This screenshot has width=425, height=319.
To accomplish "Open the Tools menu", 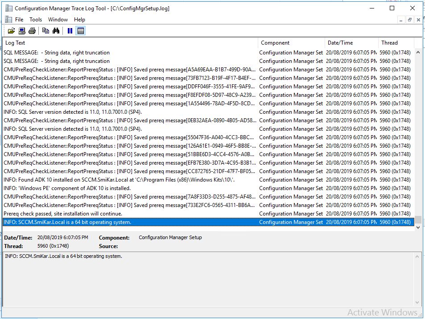I will point(36,20).
